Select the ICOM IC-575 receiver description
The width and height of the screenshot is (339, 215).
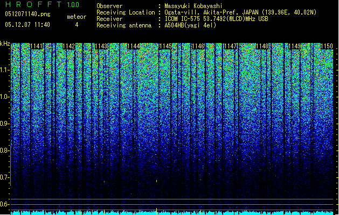[x=216, y=19]
